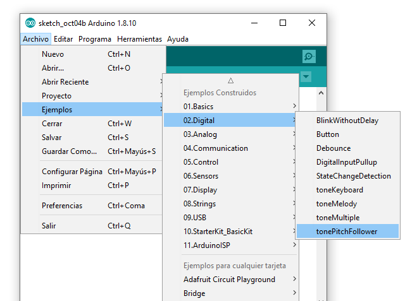Open the Programa menu
Image resolution: width=417 pixels, height=301 pixels.
click(95, 39)
